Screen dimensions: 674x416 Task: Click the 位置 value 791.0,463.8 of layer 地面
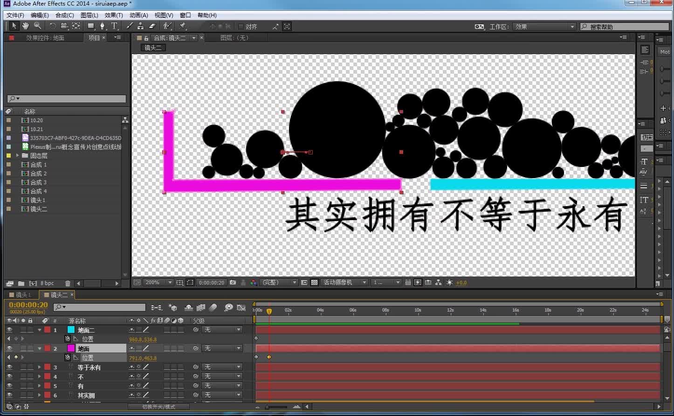142,358
